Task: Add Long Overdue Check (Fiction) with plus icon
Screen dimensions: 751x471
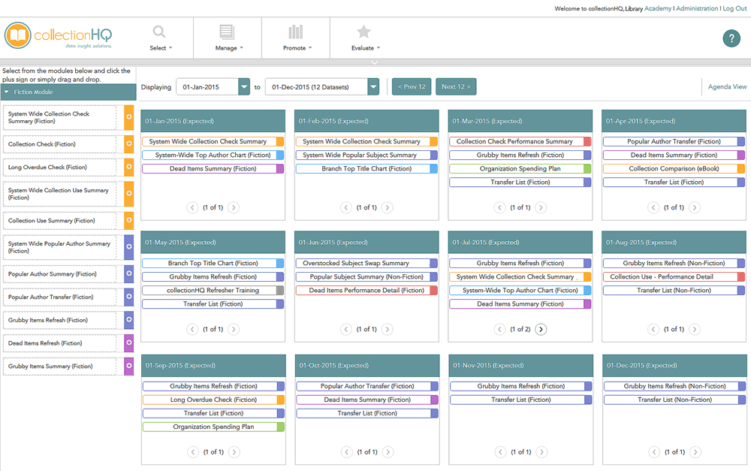Action: click(x=128, y=168)
